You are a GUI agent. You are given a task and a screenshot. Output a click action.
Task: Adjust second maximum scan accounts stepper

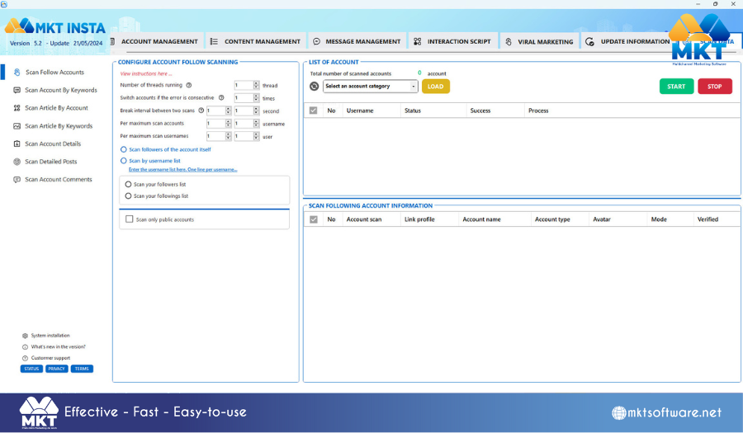(257, 124)
